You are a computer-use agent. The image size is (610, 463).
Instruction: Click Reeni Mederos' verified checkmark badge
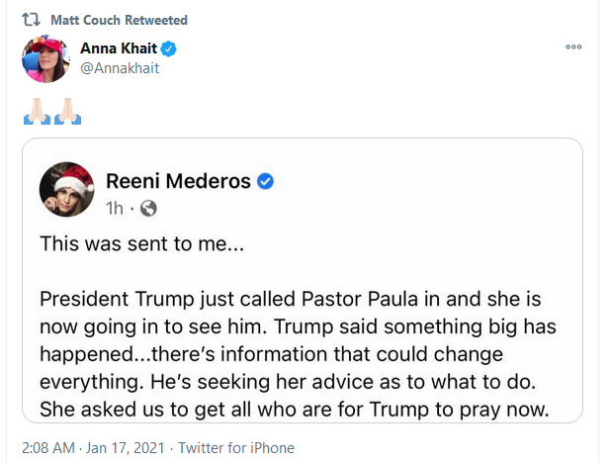point(265,180)
